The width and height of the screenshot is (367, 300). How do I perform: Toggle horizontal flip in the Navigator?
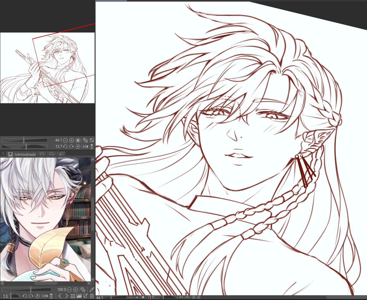[85, 146]
